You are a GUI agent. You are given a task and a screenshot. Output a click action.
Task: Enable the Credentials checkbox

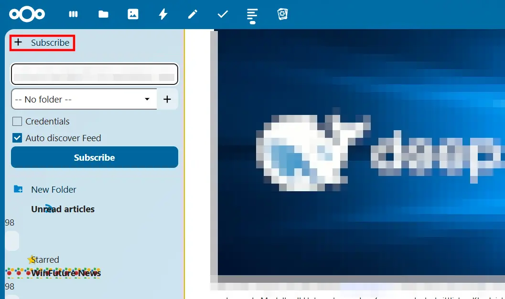[x=17, y=122]
